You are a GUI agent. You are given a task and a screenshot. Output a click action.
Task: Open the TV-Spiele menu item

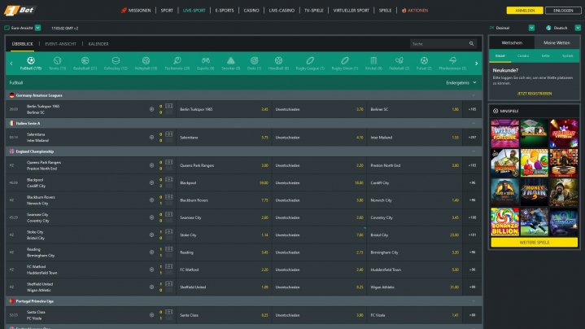[x=314, y=11]
